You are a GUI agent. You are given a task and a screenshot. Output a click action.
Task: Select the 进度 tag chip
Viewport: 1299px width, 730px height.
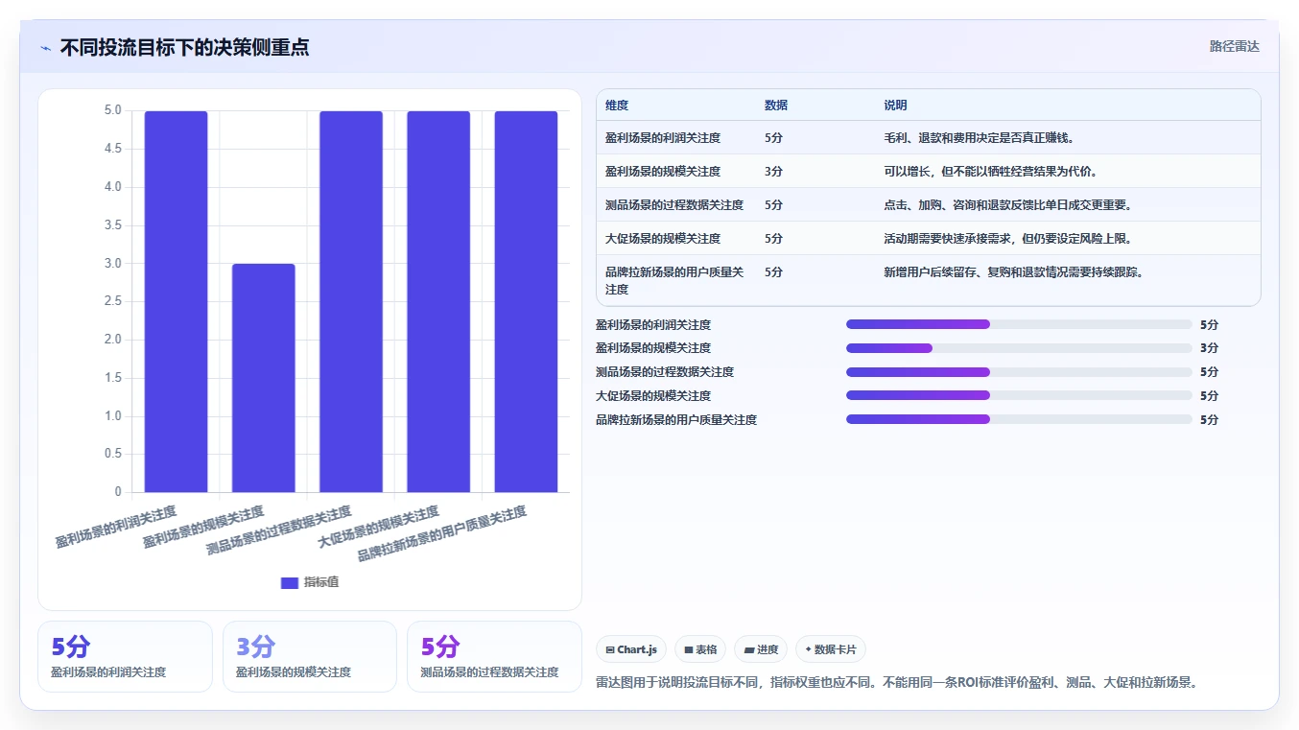761,649
